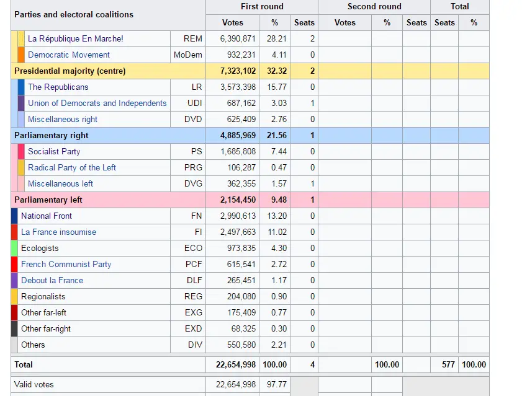522x396 pixels.
Task: Open the La République En Marche! link
Action: [x=75, y=38]
